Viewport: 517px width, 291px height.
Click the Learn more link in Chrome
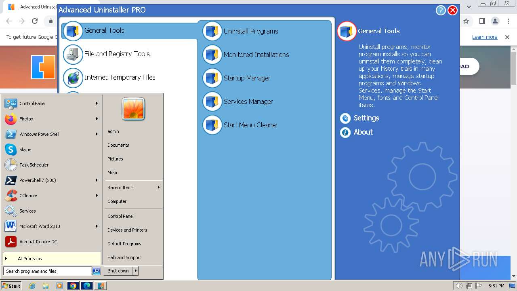(x=485, y=37)
